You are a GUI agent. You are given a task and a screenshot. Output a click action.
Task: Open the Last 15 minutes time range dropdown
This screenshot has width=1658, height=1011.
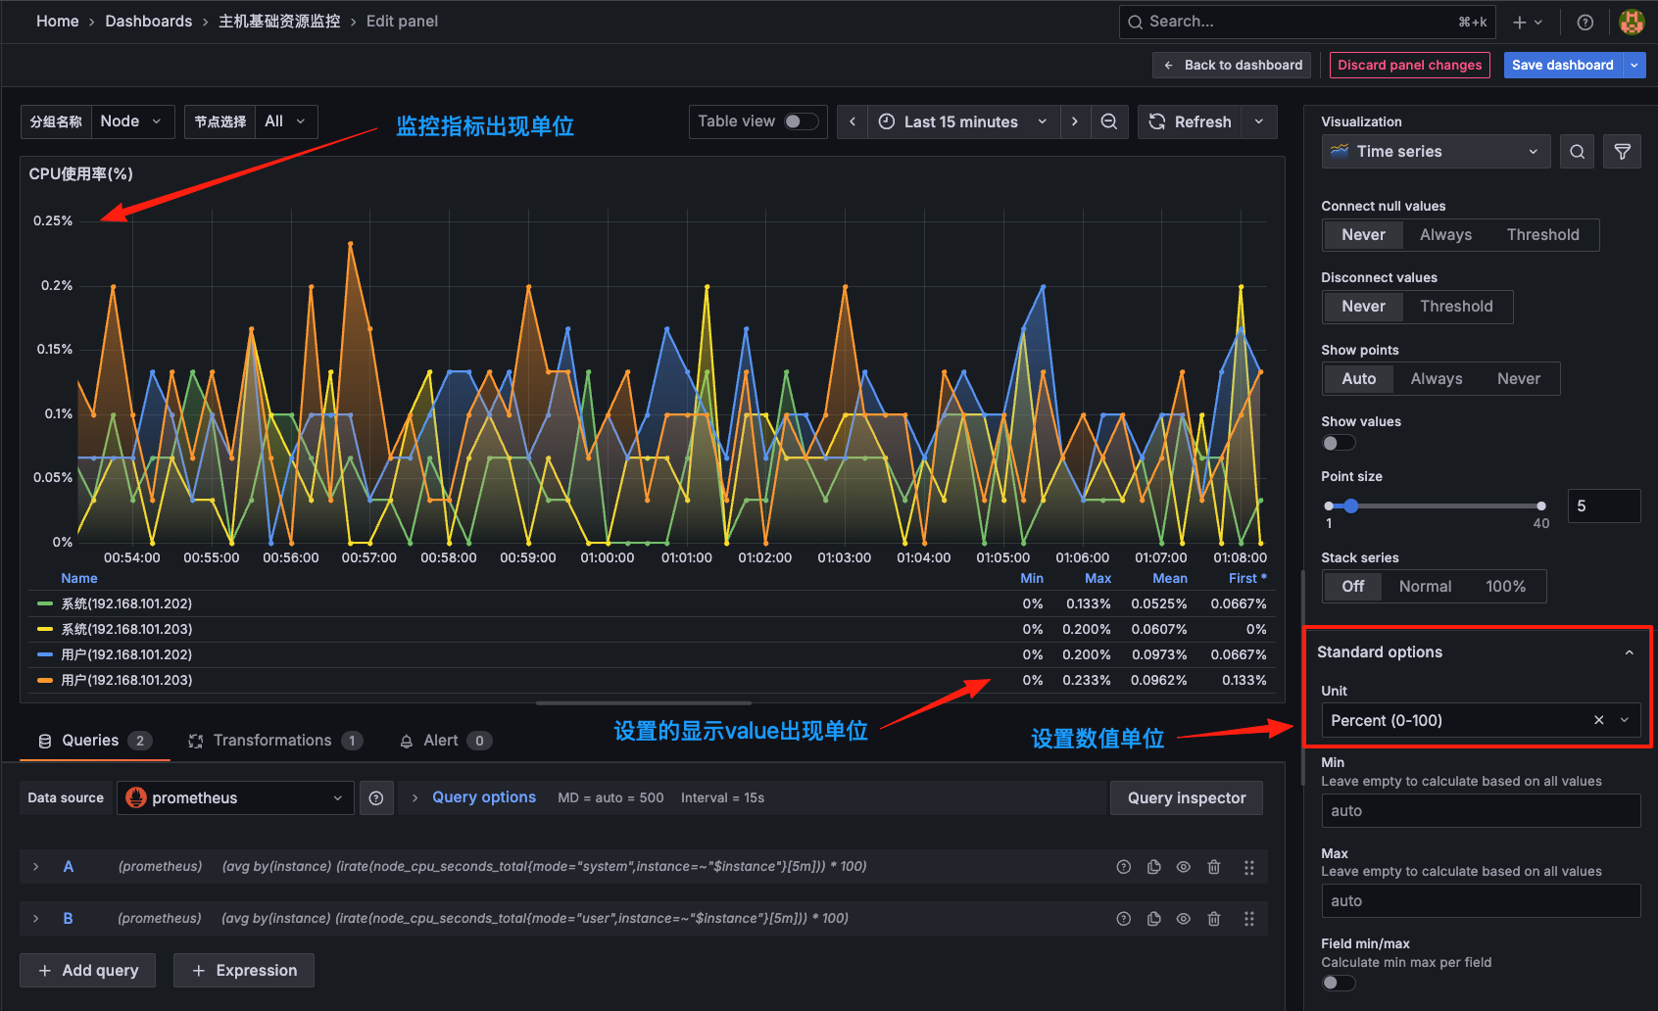pos(961,121)
